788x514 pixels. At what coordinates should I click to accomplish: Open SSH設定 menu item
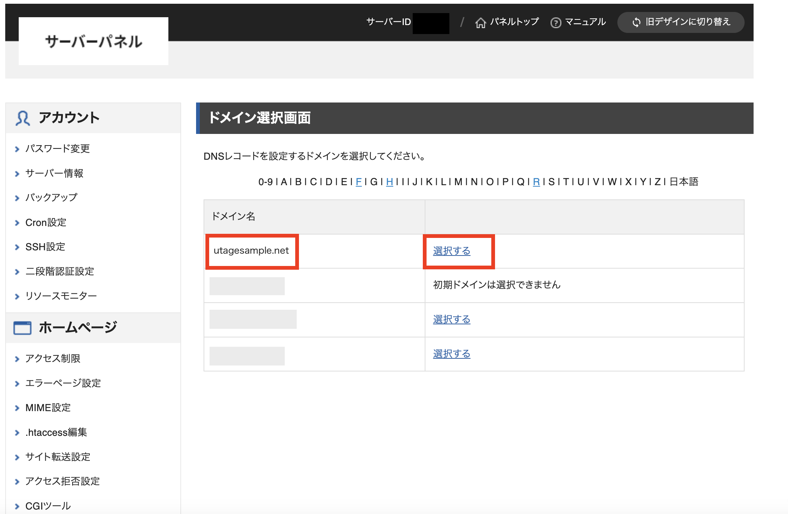pos(45,247)
